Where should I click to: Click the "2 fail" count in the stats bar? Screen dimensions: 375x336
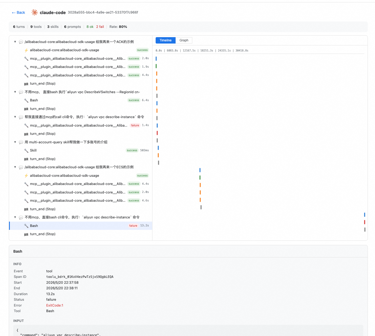[x=100, y=27]
